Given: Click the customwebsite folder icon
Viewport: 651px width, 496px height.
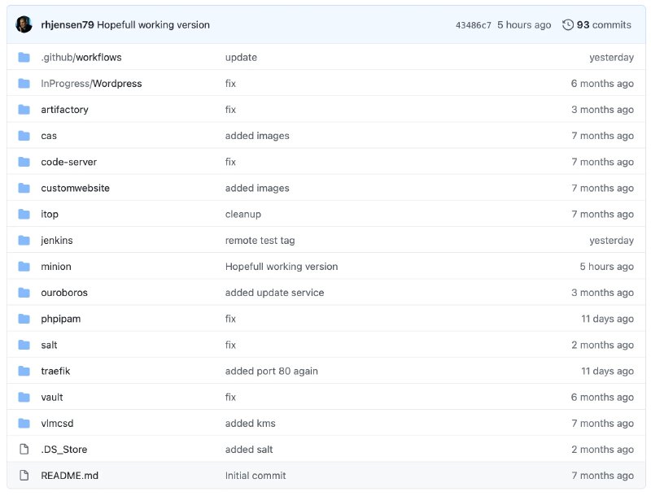Looking at the screenshot, I should (24, 188).
